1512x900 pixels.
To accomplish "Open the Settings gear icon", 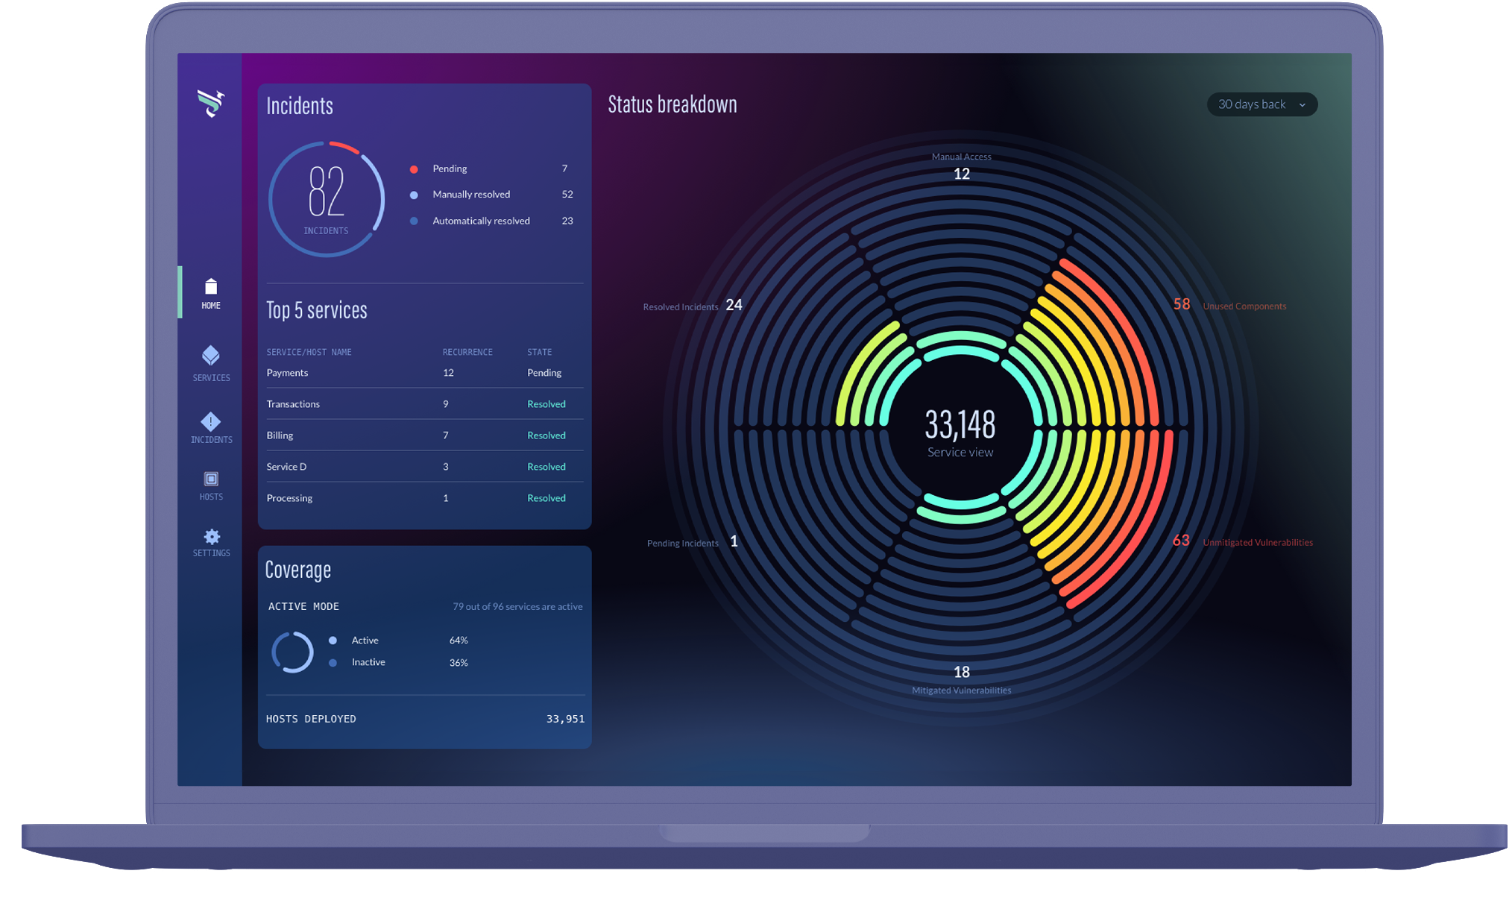I will (x=212, y=537).
